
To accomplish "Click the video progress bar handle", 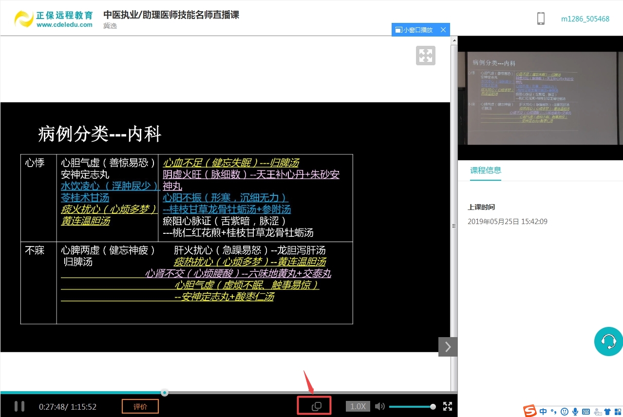I will click(165, 392).
